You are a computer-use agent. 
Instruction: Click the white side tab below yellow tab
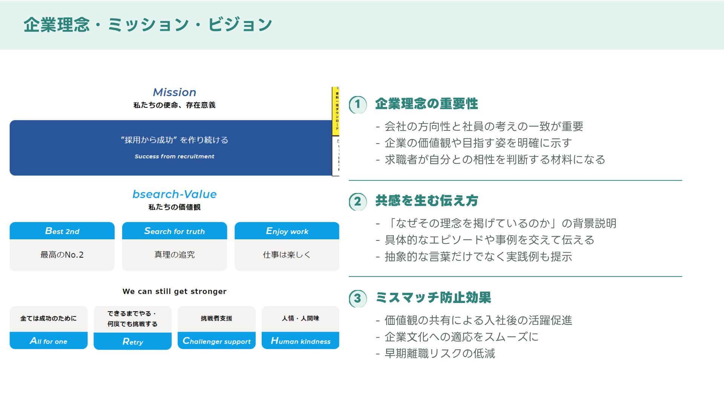pos(336,156)
